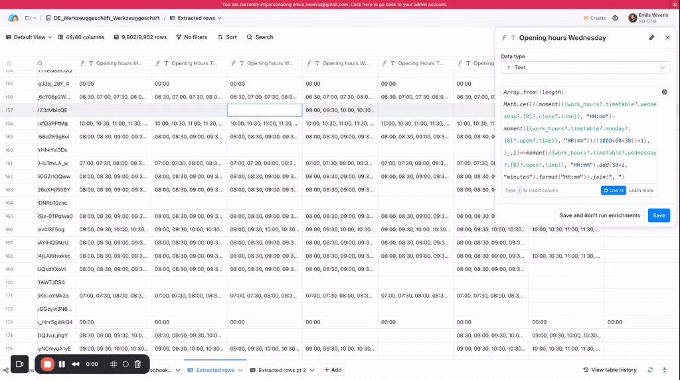Open the Data type Text dropdown
Viewport: 680px width, 380px height.
tap(585, 67)
